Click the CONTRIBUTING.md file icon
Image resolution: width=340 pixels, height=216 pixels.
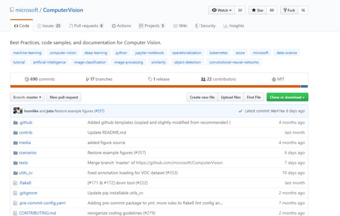[15, 213]
